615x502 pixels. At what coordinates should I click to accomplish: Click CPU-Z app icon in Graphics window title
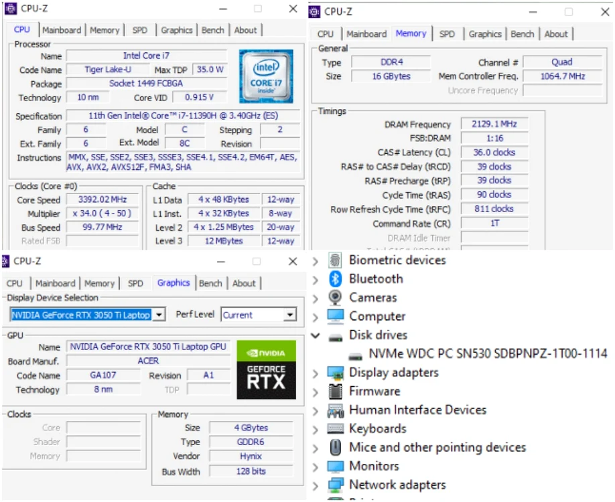5,261
